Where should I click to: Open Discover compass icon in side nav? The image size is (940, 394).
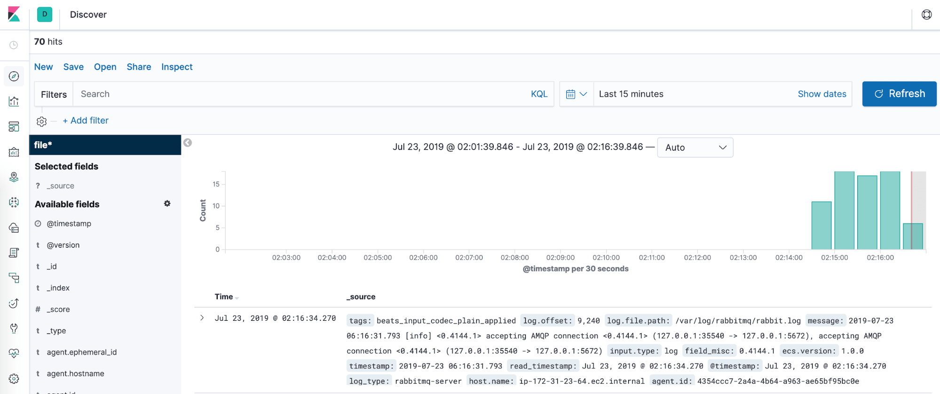click(x=14, y=76)
